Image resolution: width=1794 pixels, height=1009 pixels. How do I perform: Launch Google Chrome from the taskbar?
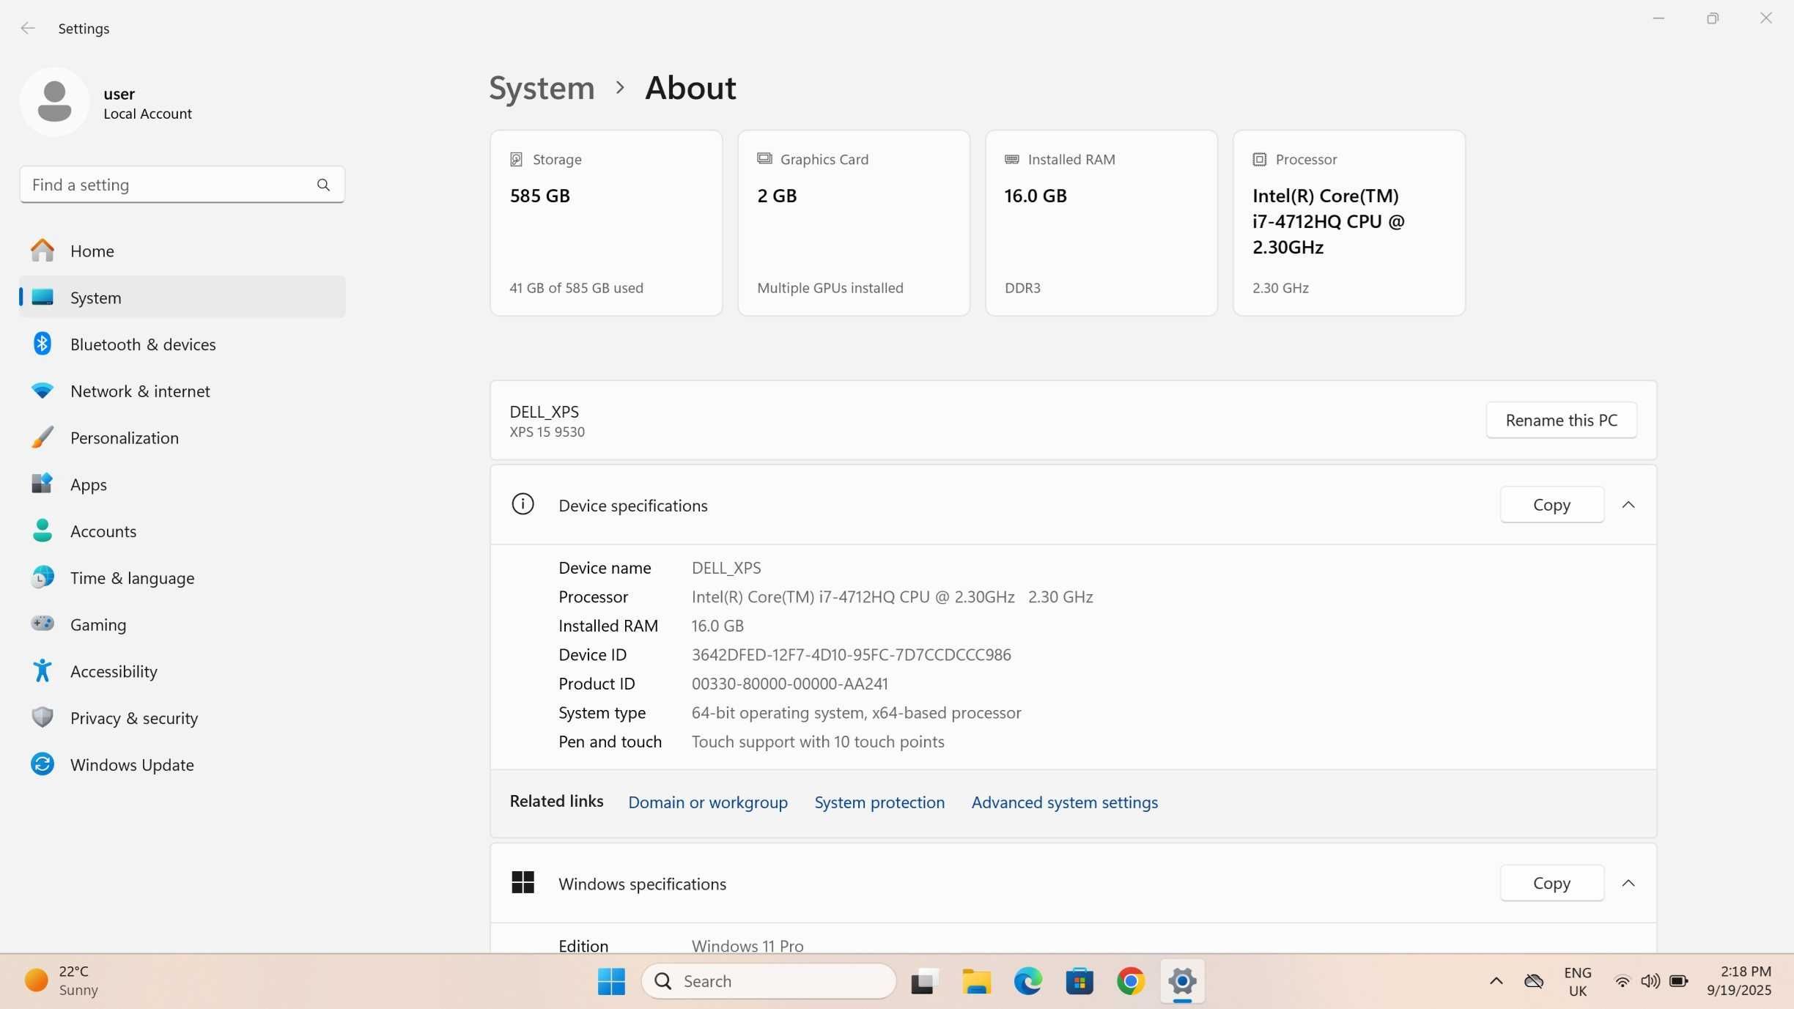(1130, 981)
